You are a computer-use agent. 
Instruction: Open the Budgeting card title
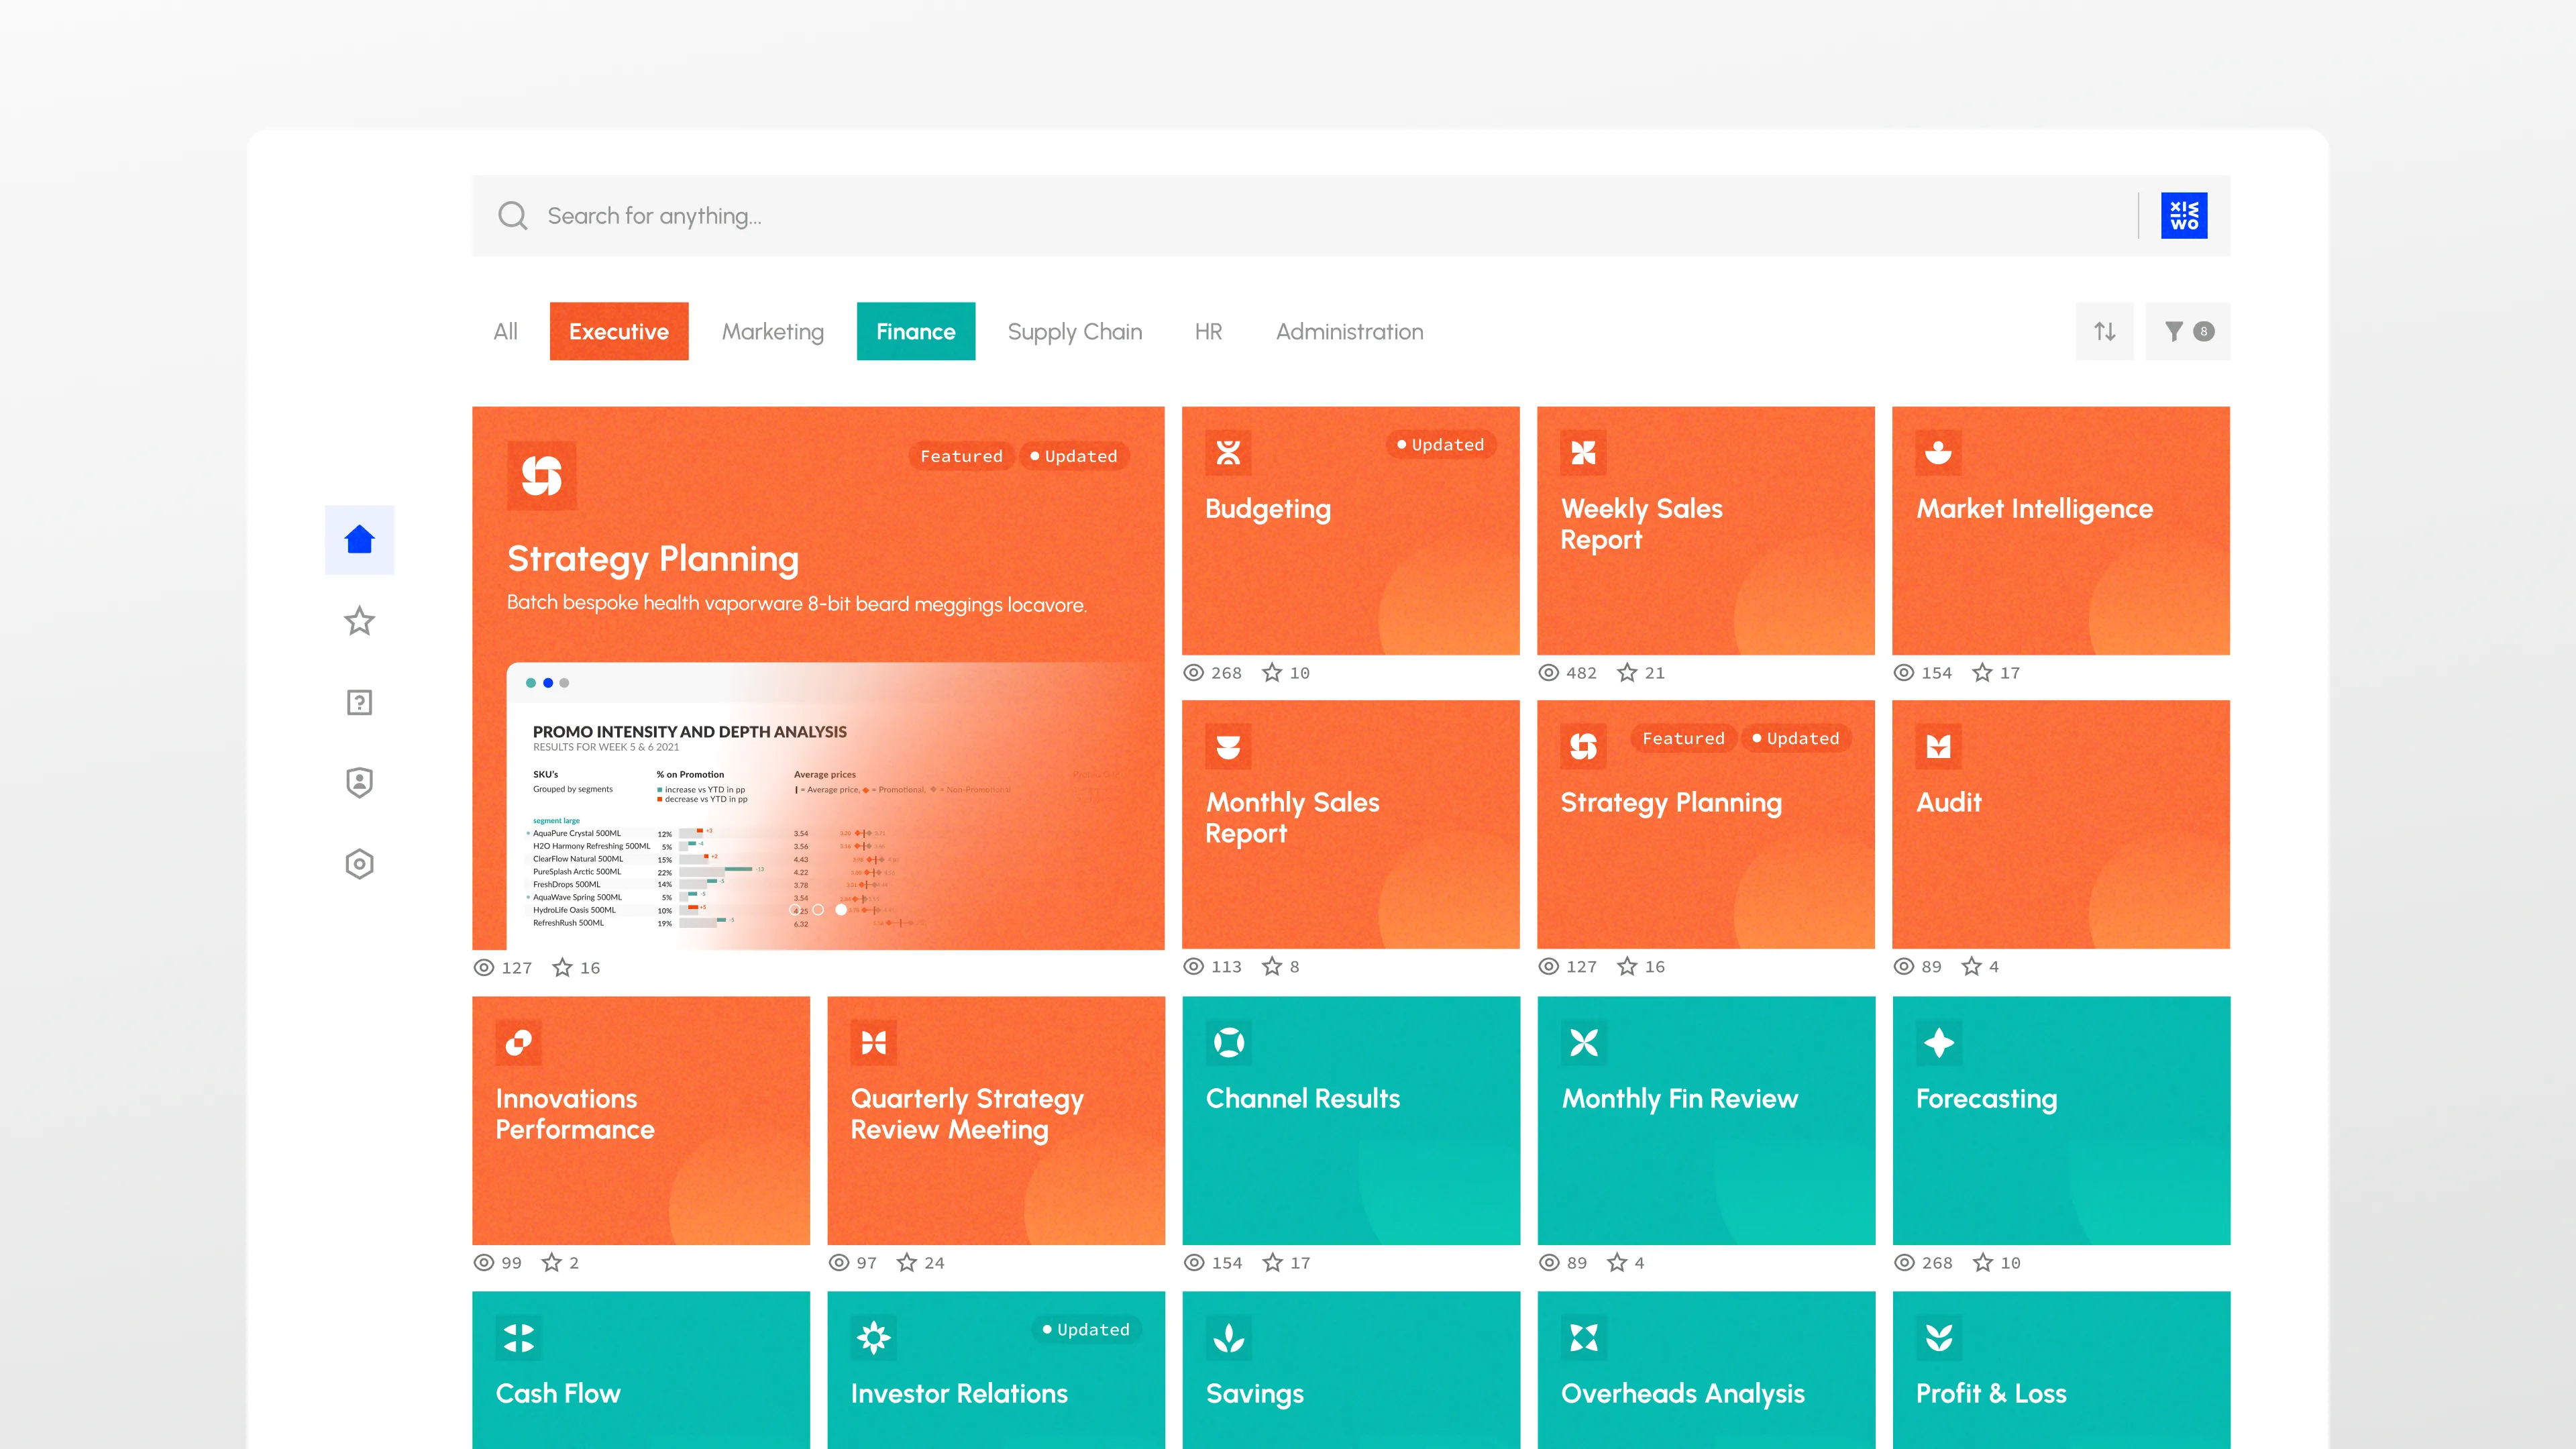1268,510
